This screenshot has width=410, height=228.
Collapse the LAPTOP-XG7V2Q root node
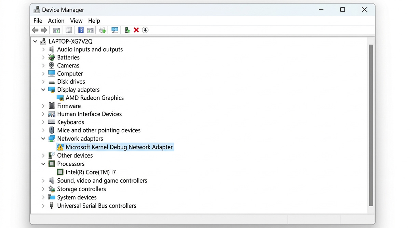coord(35,42)
